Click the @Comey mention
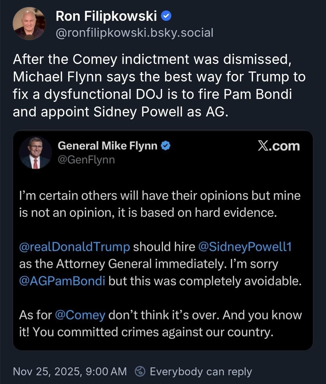326x384 pixels. pos(80,315)
